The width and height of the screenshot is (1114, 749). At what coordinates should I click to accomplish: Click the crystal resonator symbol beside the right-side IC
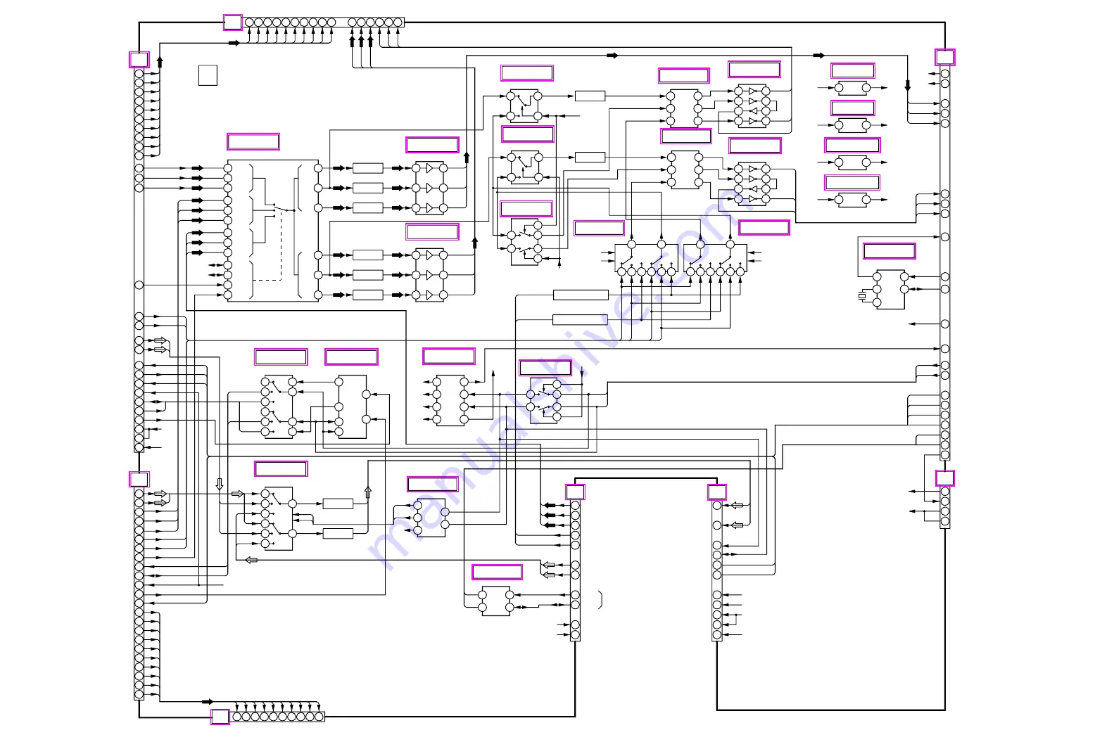pos(862,296)
